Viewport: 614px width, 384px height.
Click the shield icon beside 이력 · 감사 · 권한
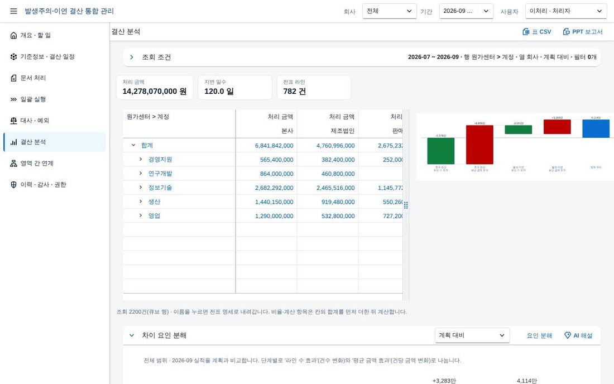pos(14,185)
